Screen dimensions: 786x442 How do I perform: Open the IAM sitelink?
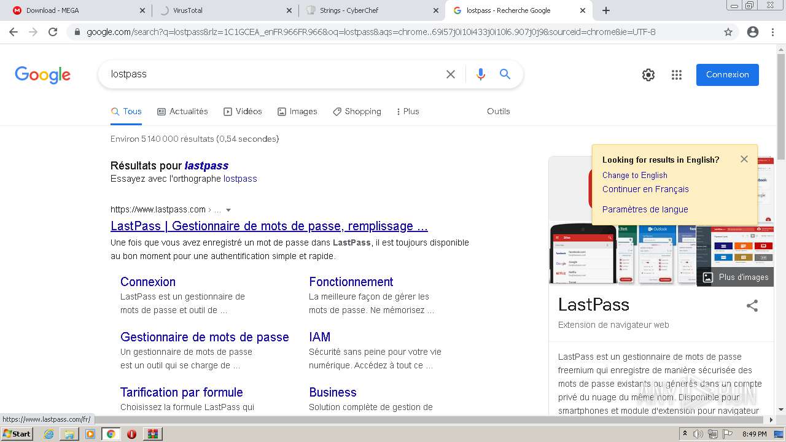320,337
